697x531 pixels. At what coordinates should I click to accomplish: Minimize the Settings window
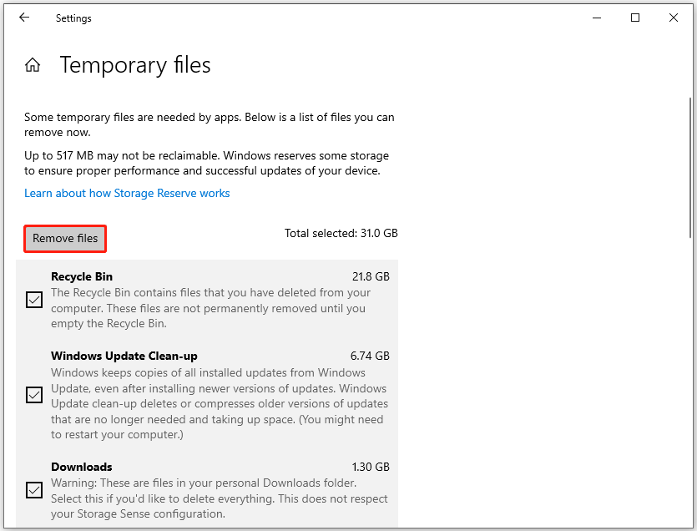(x=596, y=17)
